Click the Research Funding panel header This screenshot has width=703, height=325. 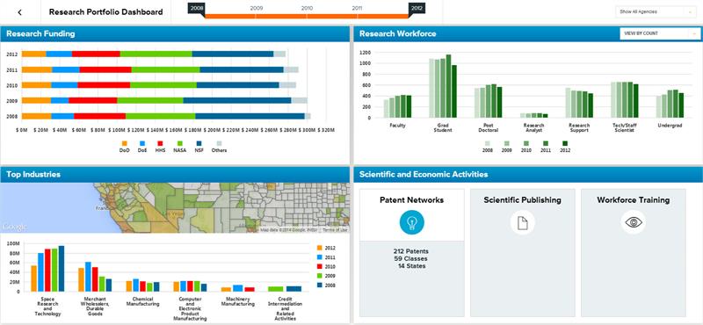pyautogui.click(x=175, y=33)
